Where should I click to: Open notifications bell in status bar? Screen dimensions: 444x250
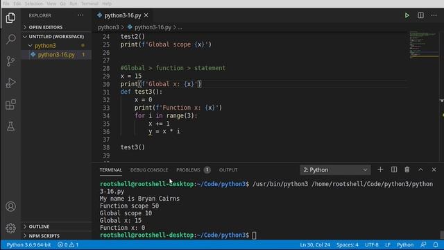pyautogui.click(x=436, y=244)
